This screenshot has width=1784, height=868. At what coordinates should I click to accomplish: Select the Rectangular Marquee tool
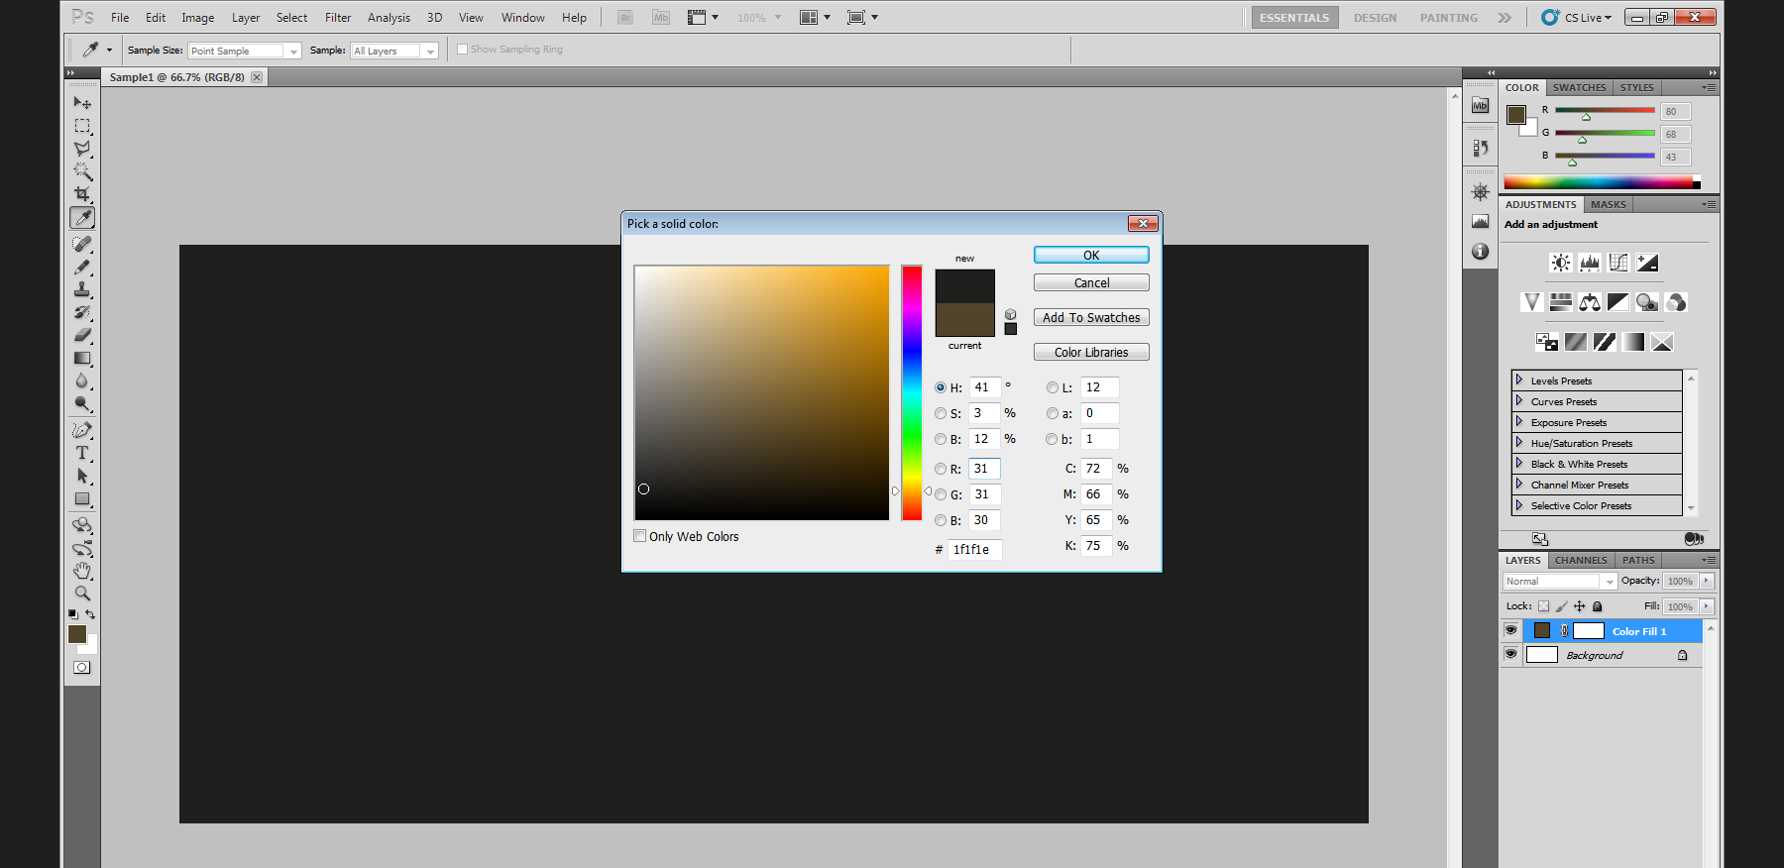(x=82, y=126)
